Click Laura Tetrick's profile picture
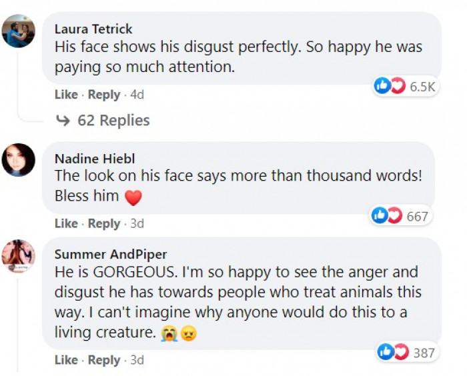Screen dimensions: 467x376 pos(19,31)
